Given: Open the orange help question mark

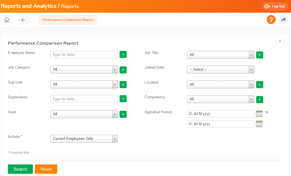Looking at the screenshot, I should pyautogui.click(x=271, y=19).
